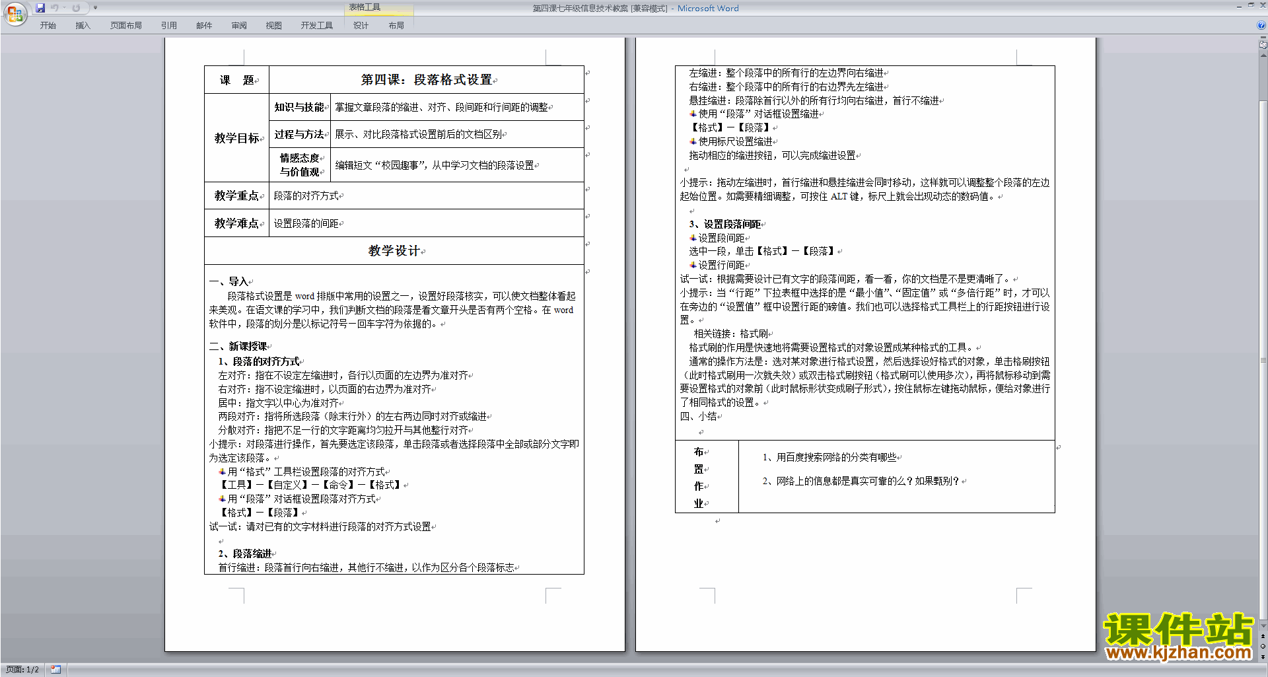Expand the Customize Quick Access Toolbar dropdown
The height and width of the screenshot is (677, 1268).
click(95, 8)
